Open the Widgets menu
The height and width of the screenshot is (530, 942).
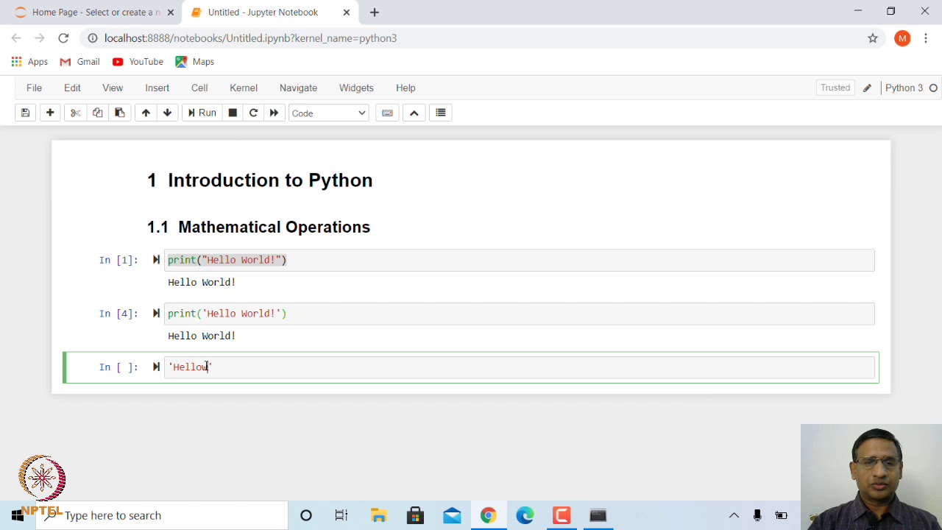pos(356,88)
